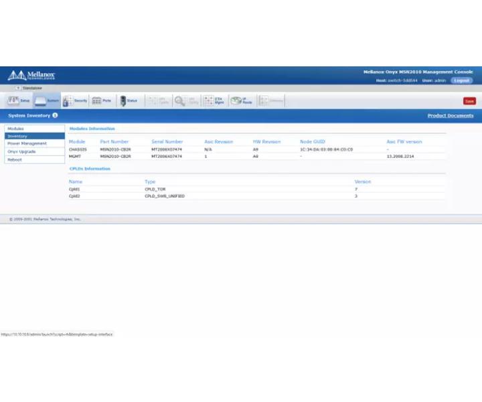Screen dimensions: 482x402
Task: Click the 1C:34:DA node GUID value
Action: click(x=326, y=149)
